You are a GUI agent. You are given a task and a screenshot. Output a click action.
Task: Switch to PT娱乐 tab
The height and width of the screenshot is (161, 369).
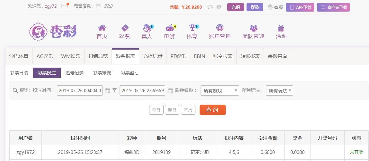[178, 56]
